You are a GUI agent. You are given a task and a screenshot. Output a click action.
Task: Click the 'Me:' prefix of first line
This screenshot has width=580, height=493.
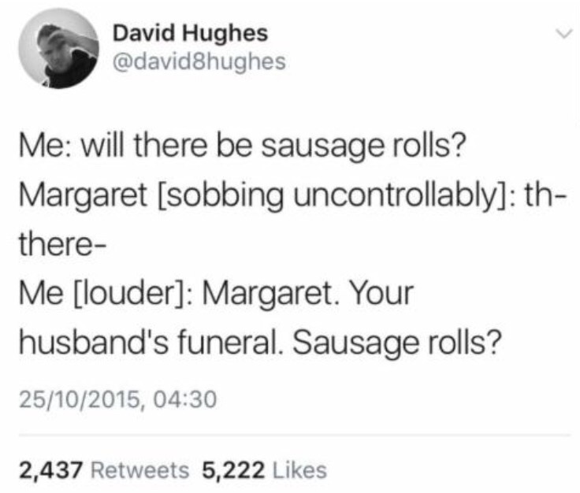[46, 146]
